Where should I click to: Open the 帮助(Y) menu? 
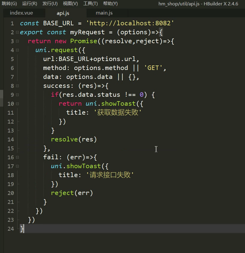(x=109, y=4)
